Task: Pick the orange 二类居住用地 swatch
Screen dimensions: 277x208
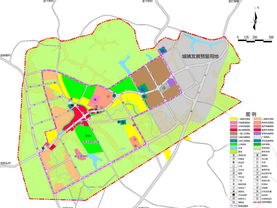Action: click(x=257, y=119)
